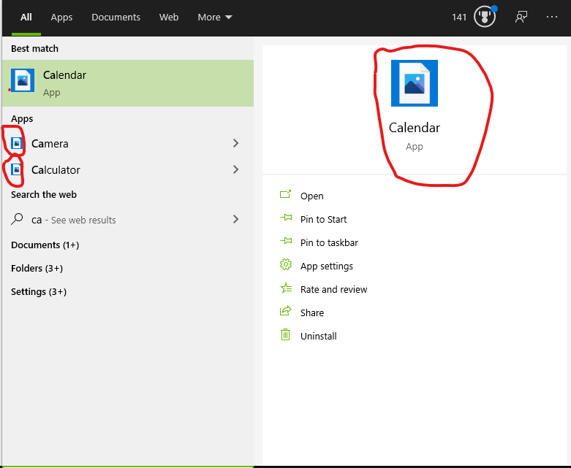Click the Calculator app icon
This screenshot has width=571, height=468.
[17, 169]
